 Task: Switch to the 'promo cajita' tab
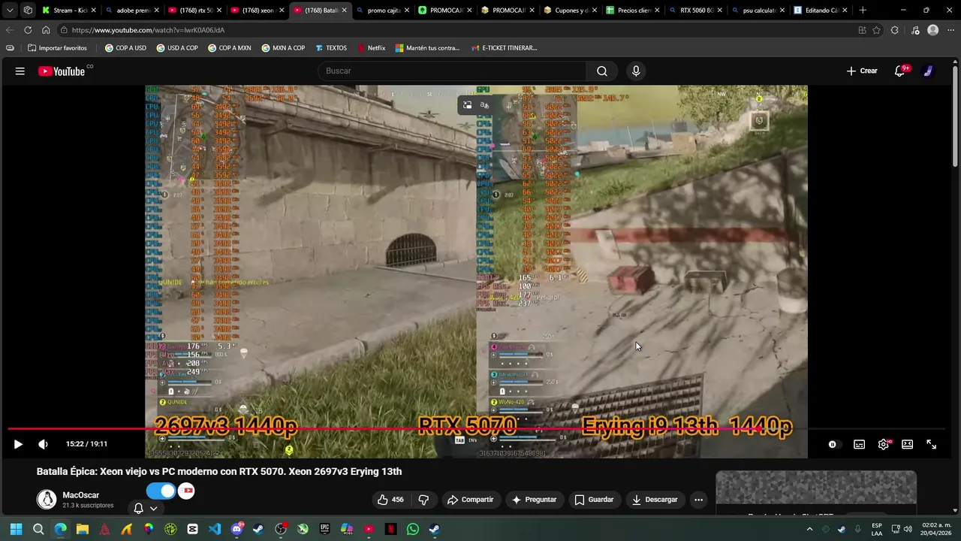383,11
